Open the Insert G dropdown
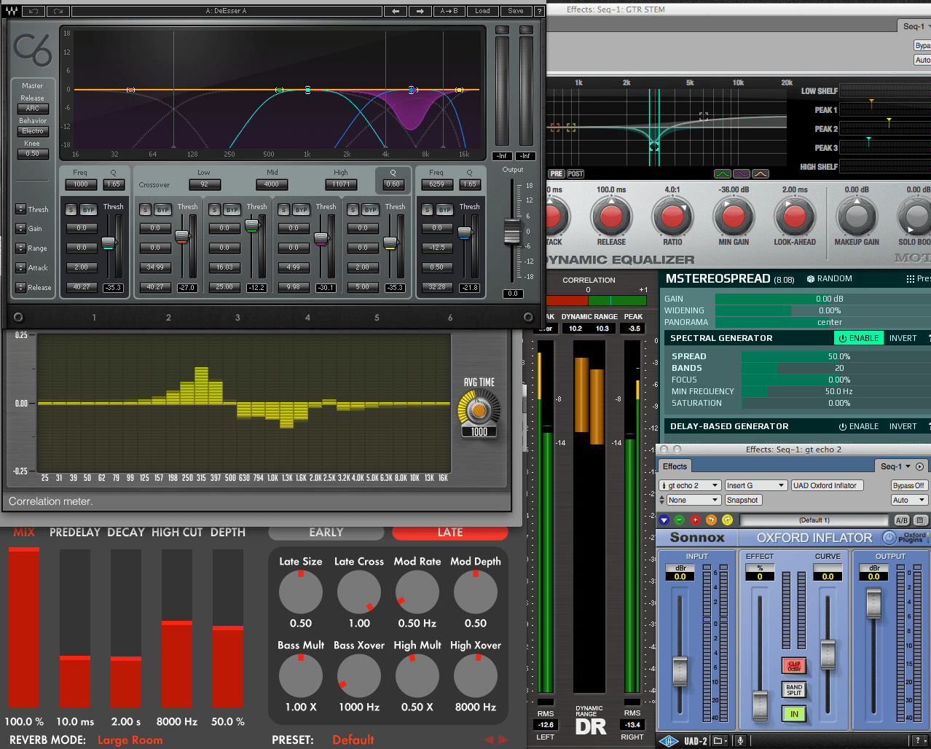The height and width of the screenshot is (749, 931). (755, 485)
